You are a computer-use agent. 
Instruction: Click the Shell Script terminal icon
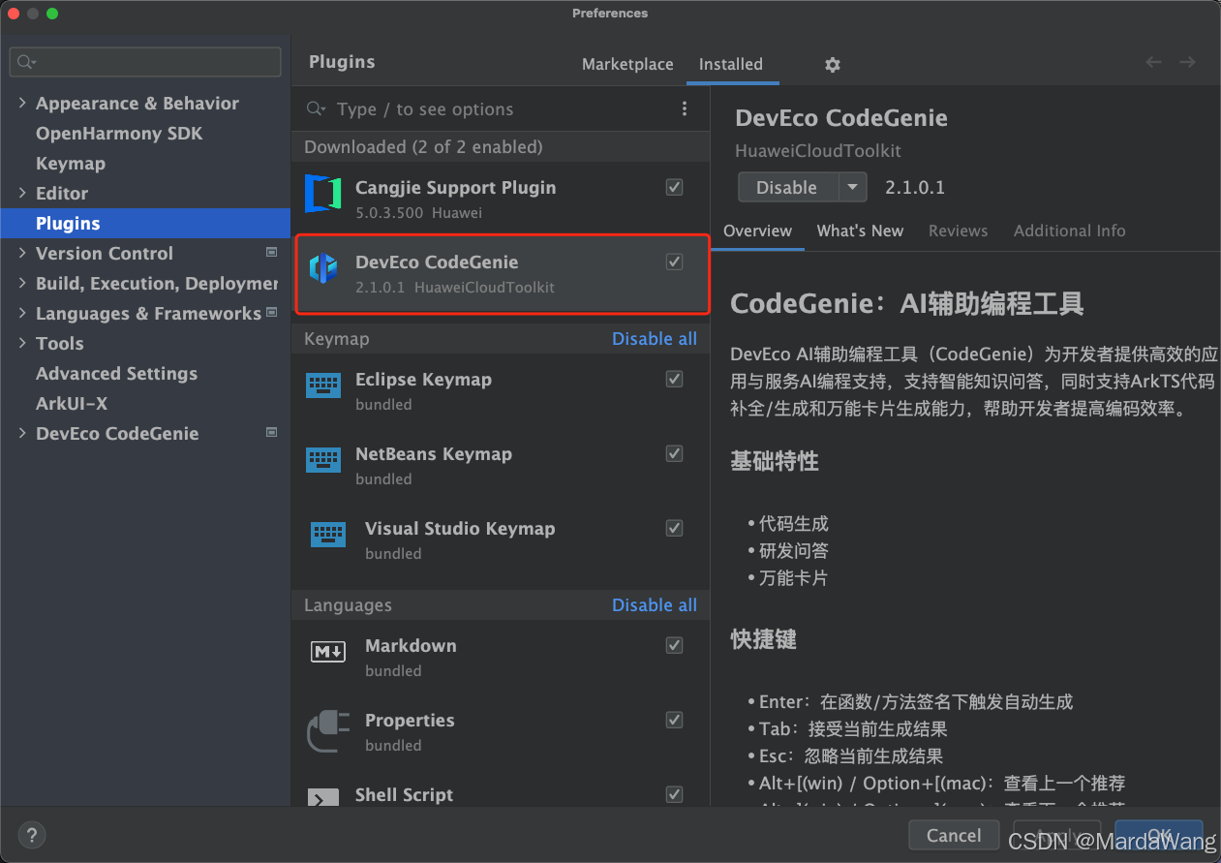[323, 798]
